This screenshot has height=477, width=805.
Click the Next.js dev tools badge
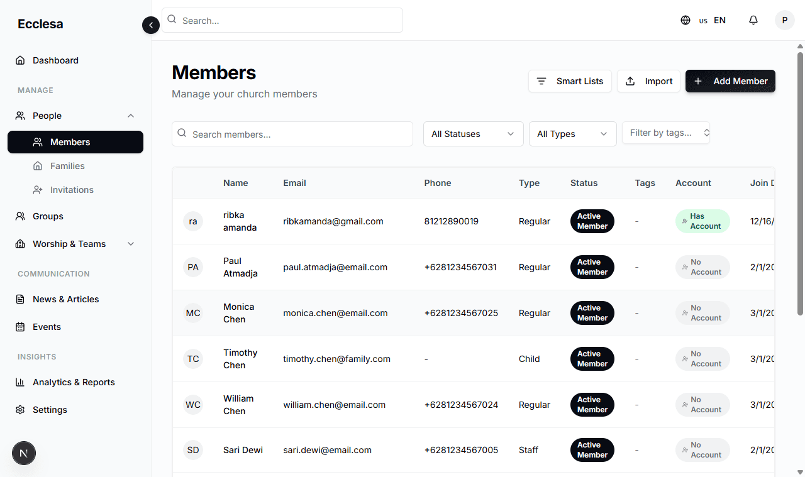tap(24, 452)
